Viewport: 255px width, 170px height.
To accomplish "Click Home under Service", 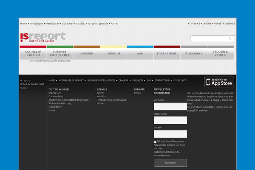I will click(x=100, y=103).
